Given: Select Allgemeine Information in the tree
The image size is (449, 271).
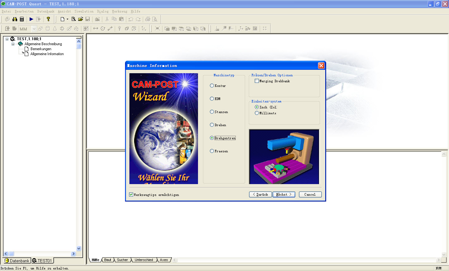Looking at the screenshot, I should (47, 54).
